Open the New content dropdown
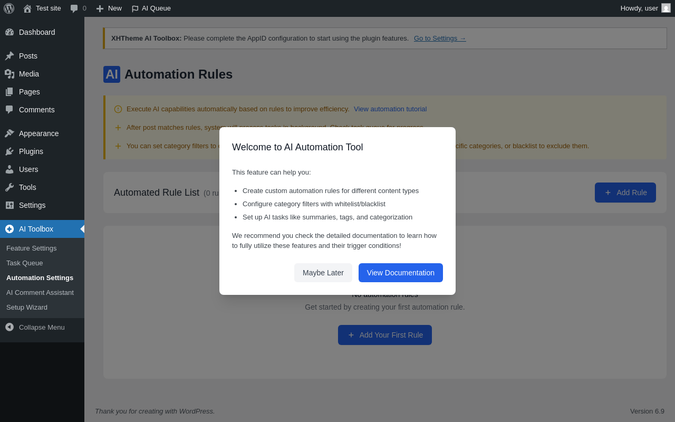 (109, 8)
